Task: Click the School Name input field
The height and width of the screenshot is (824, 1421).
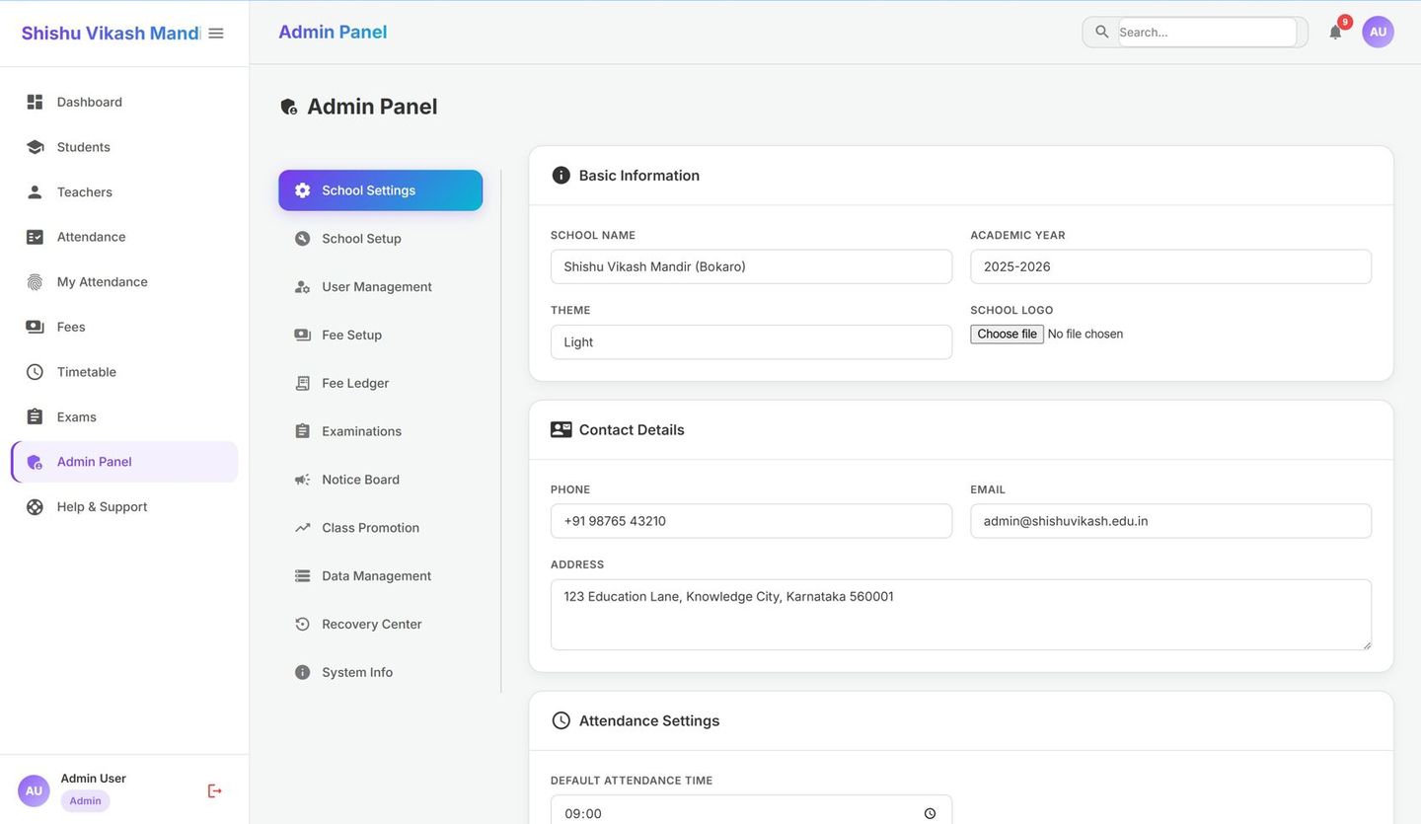Action: pos(751,266)
